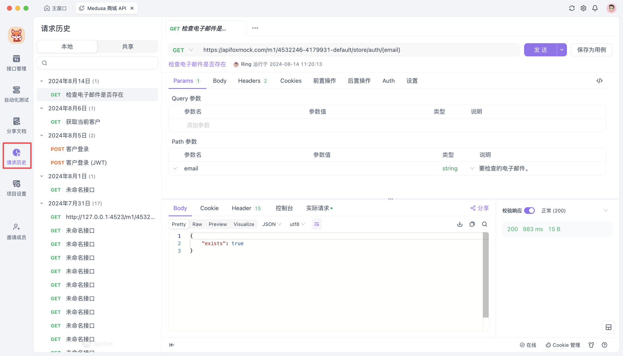This screenshot has height=356, width=623.
Task: Open the send button dropdown arrow
Action: pos(562,50)
